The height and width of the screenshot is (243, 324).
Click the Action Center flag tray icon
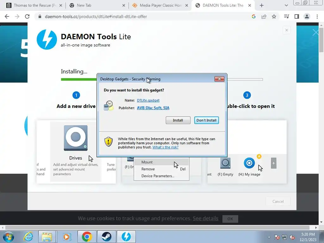click(277, 237)
